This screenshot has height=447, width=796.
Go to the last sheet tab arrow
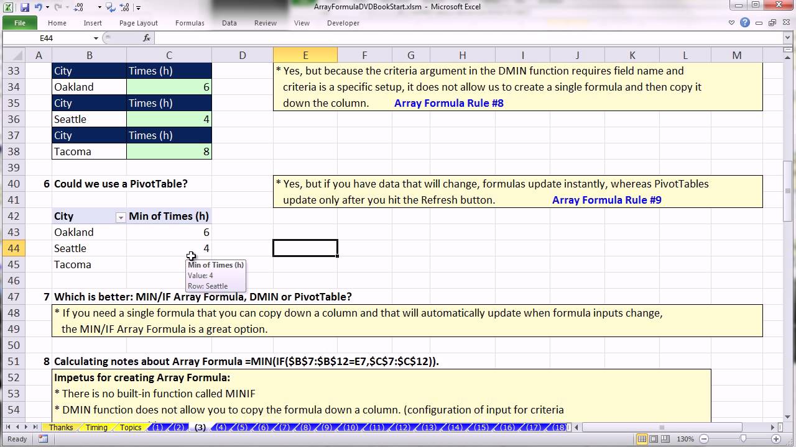pyautogui.click(x=35, y=427)
